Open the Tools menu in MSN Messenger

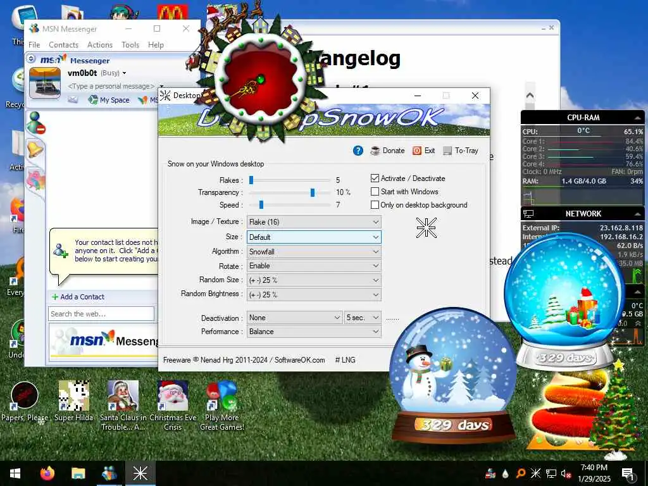coord(130,45)
